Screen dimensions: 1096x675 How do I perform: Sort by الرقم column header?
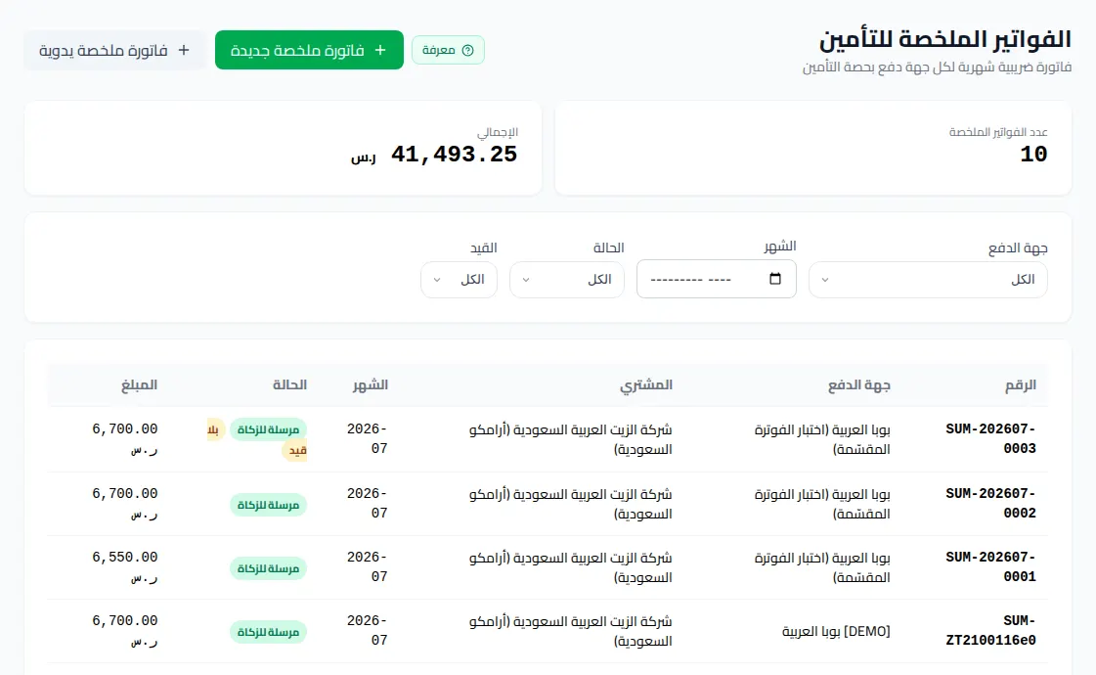coord(1021,384)
